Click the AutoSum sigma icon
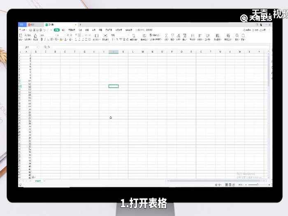This screenshot has width=288, height=216. (x=166, y=36)
